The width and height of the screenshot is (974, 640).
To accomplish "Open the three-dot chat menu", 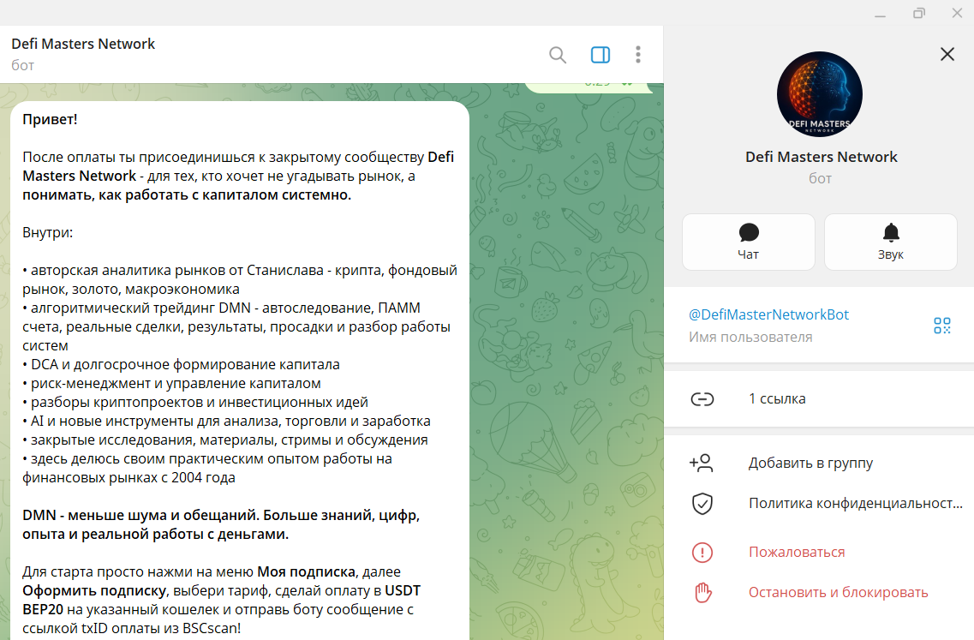I will pyautogui.click(x=638, y=55).
